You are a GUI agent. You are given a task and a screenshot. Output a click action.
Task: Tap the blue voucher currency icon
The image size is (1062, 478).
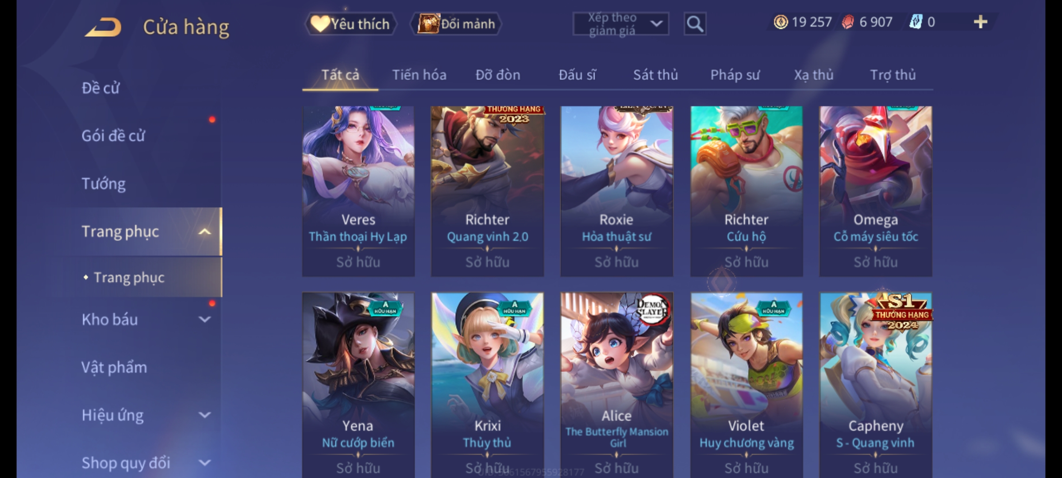(x=916, y=22)
